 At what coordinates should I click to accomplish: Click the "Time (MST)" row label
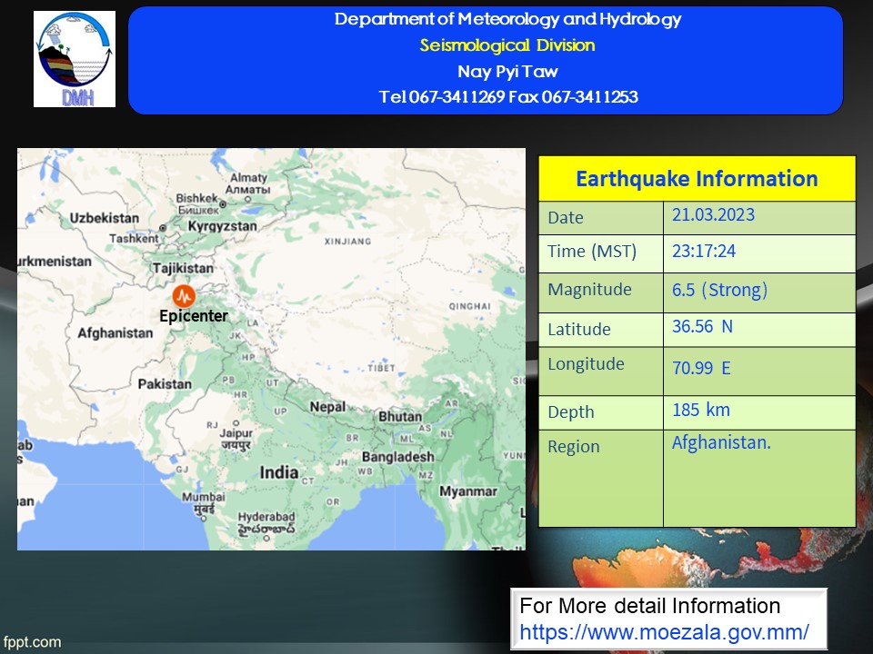[592, 252]
